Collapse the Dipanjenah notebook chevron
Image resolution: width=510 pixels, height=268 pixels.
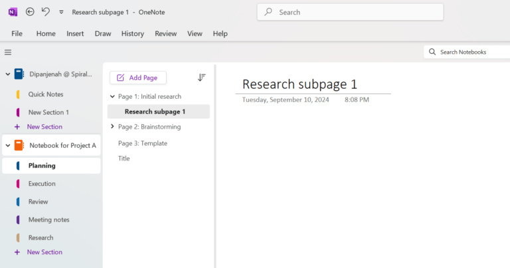point(8,74)
